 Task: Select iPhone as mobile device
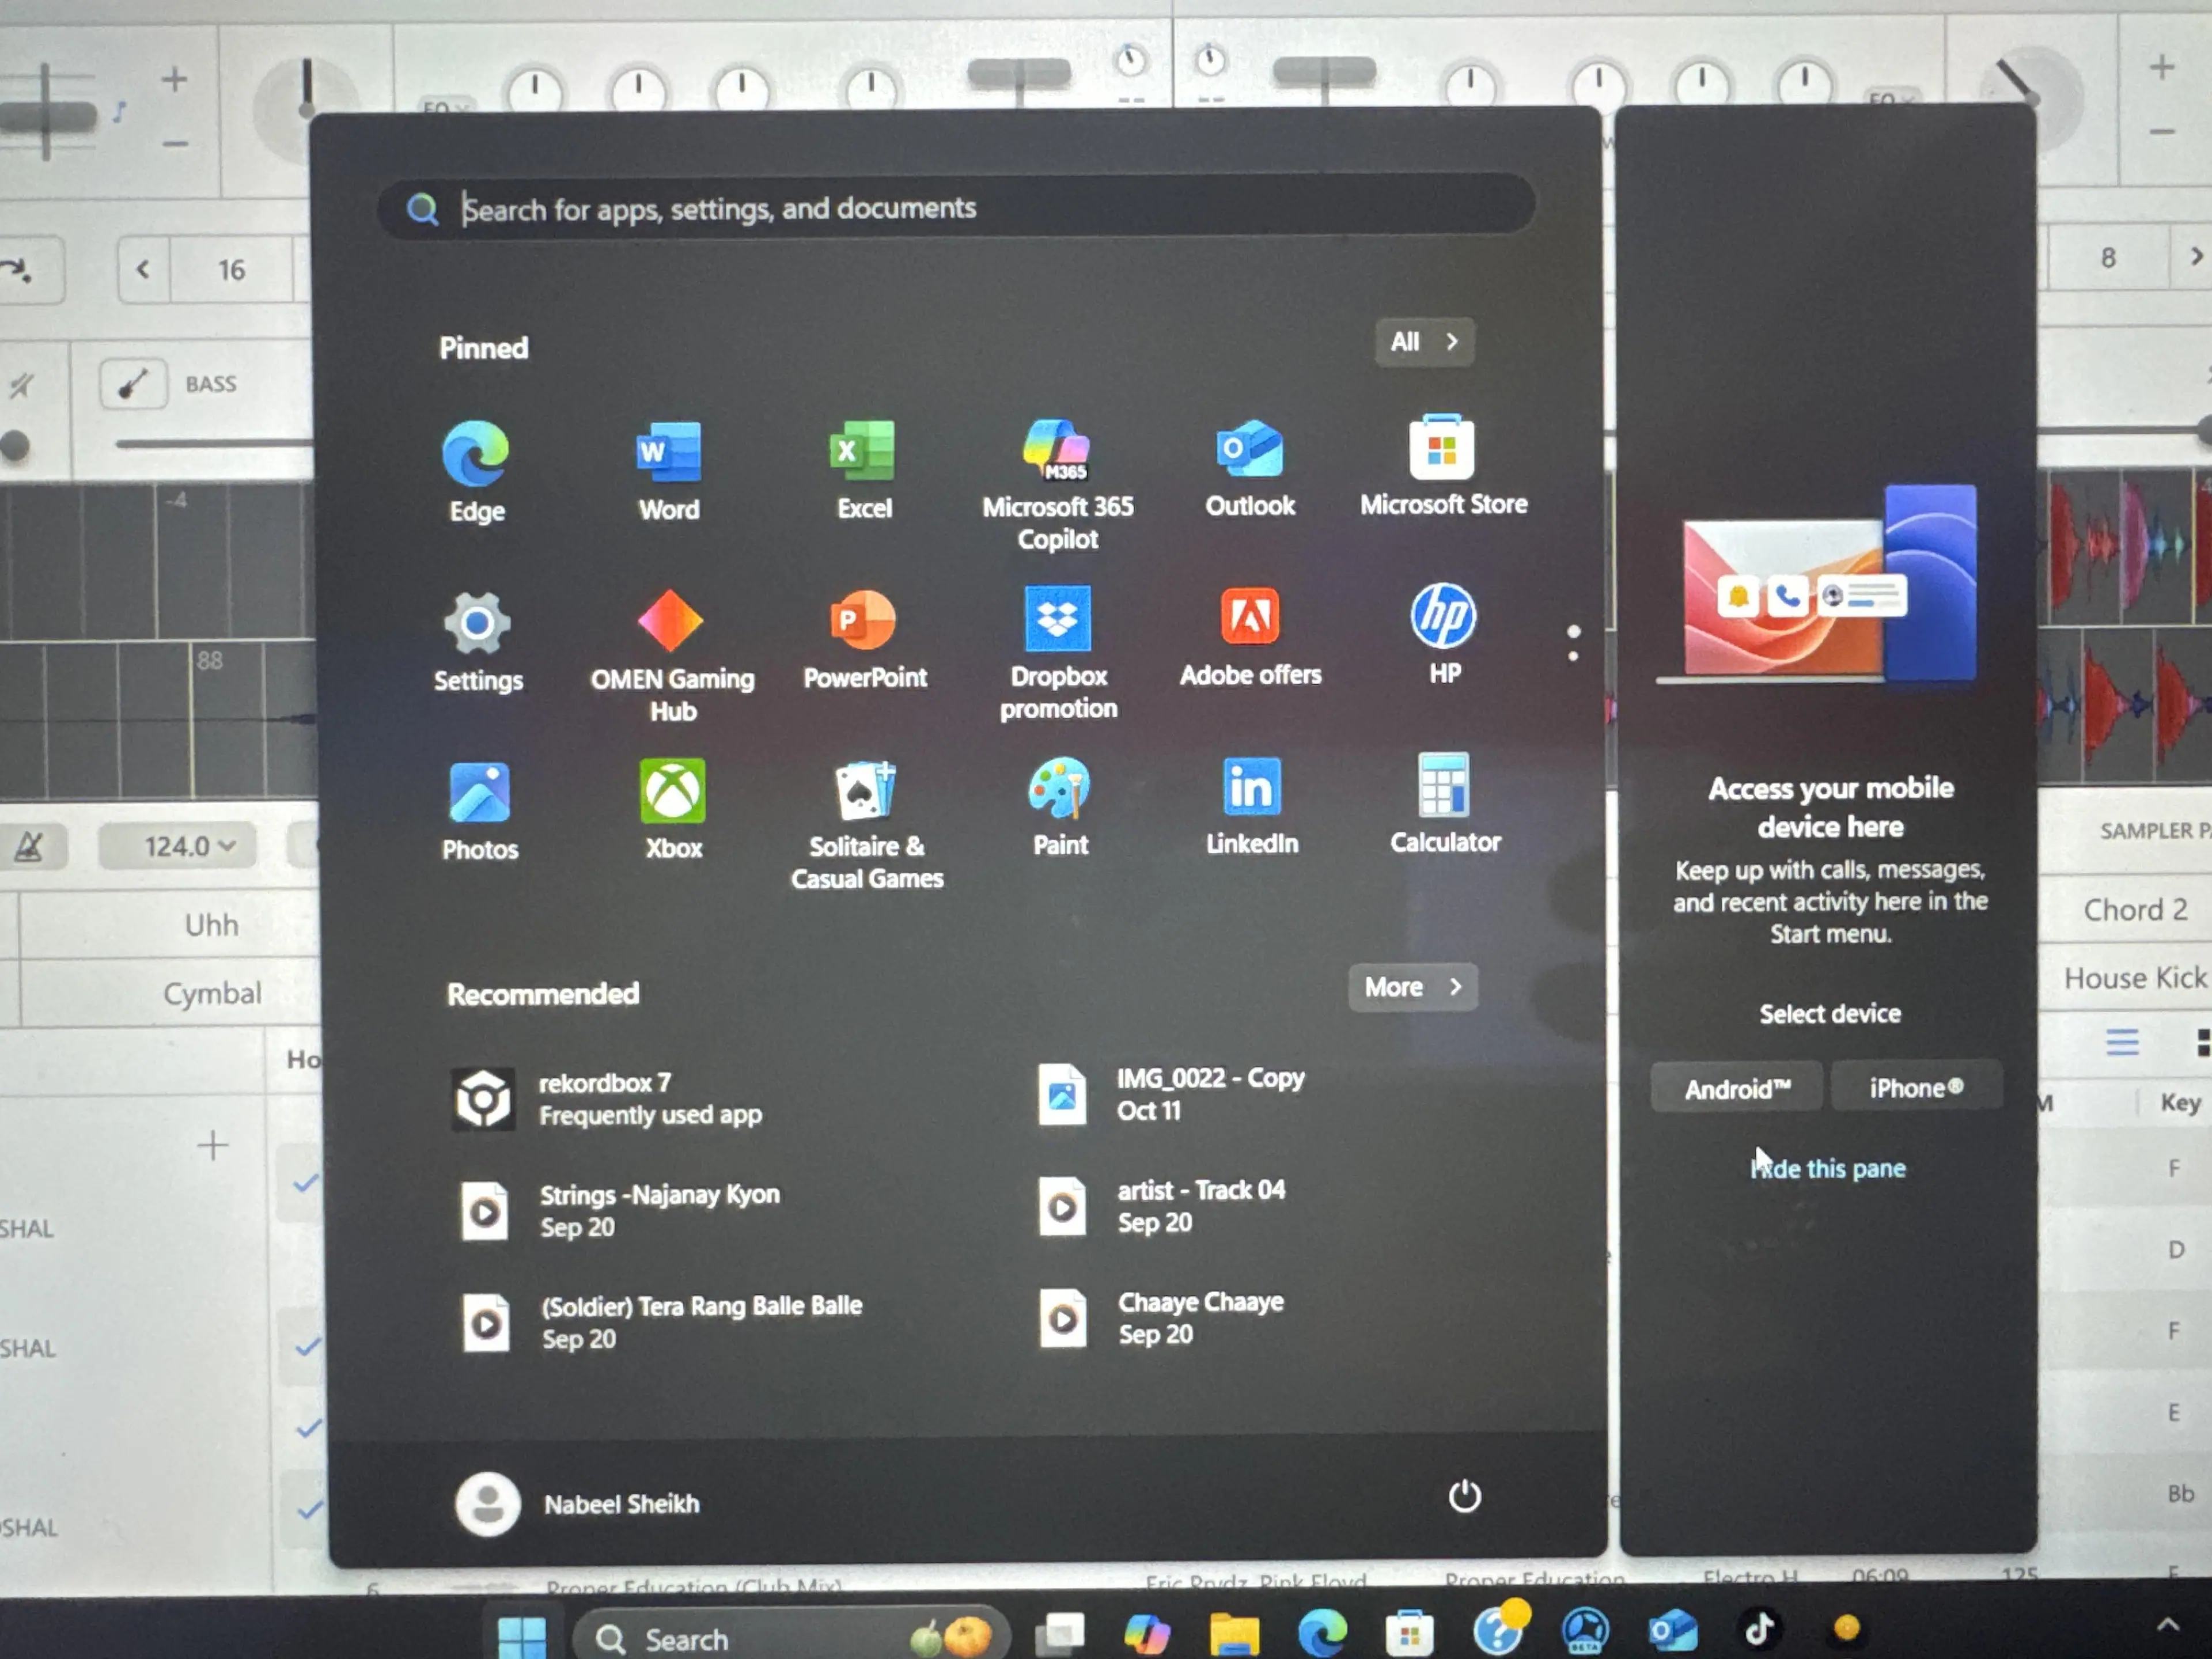pos(1915,1087)
